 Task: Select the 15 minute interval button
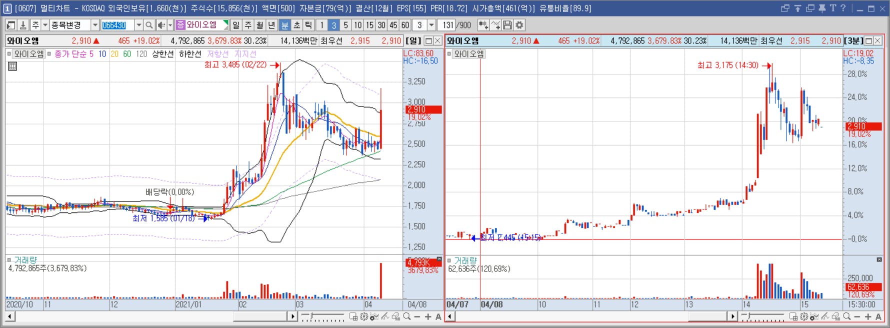[x=369, y=25]
